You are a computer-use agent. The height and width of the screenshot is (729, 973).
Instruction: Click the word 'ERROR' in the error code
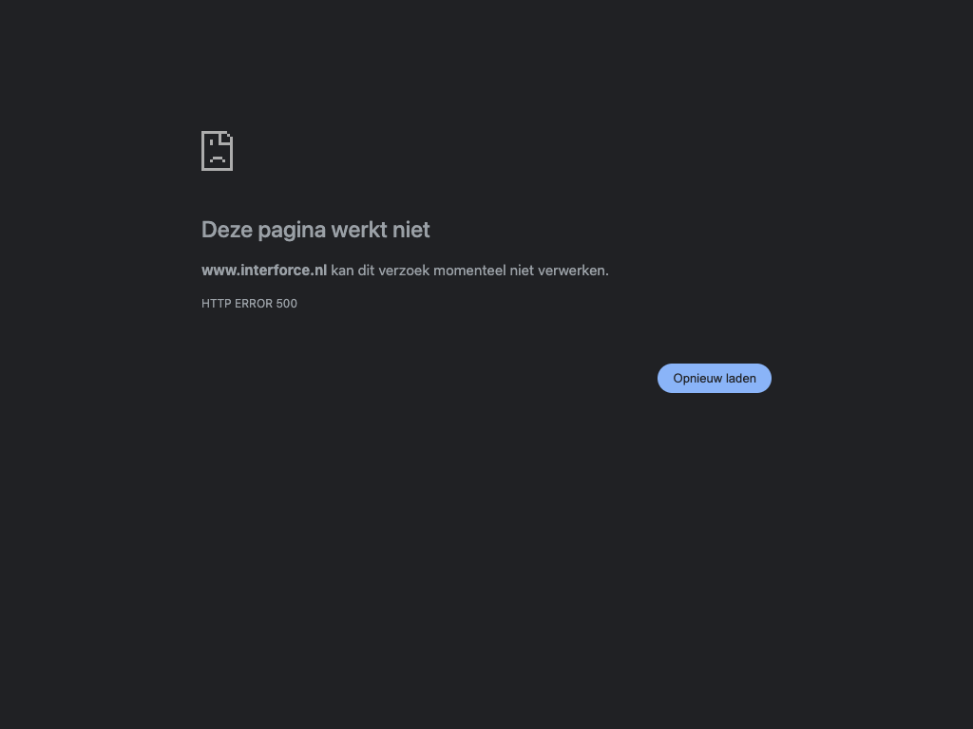253,303
